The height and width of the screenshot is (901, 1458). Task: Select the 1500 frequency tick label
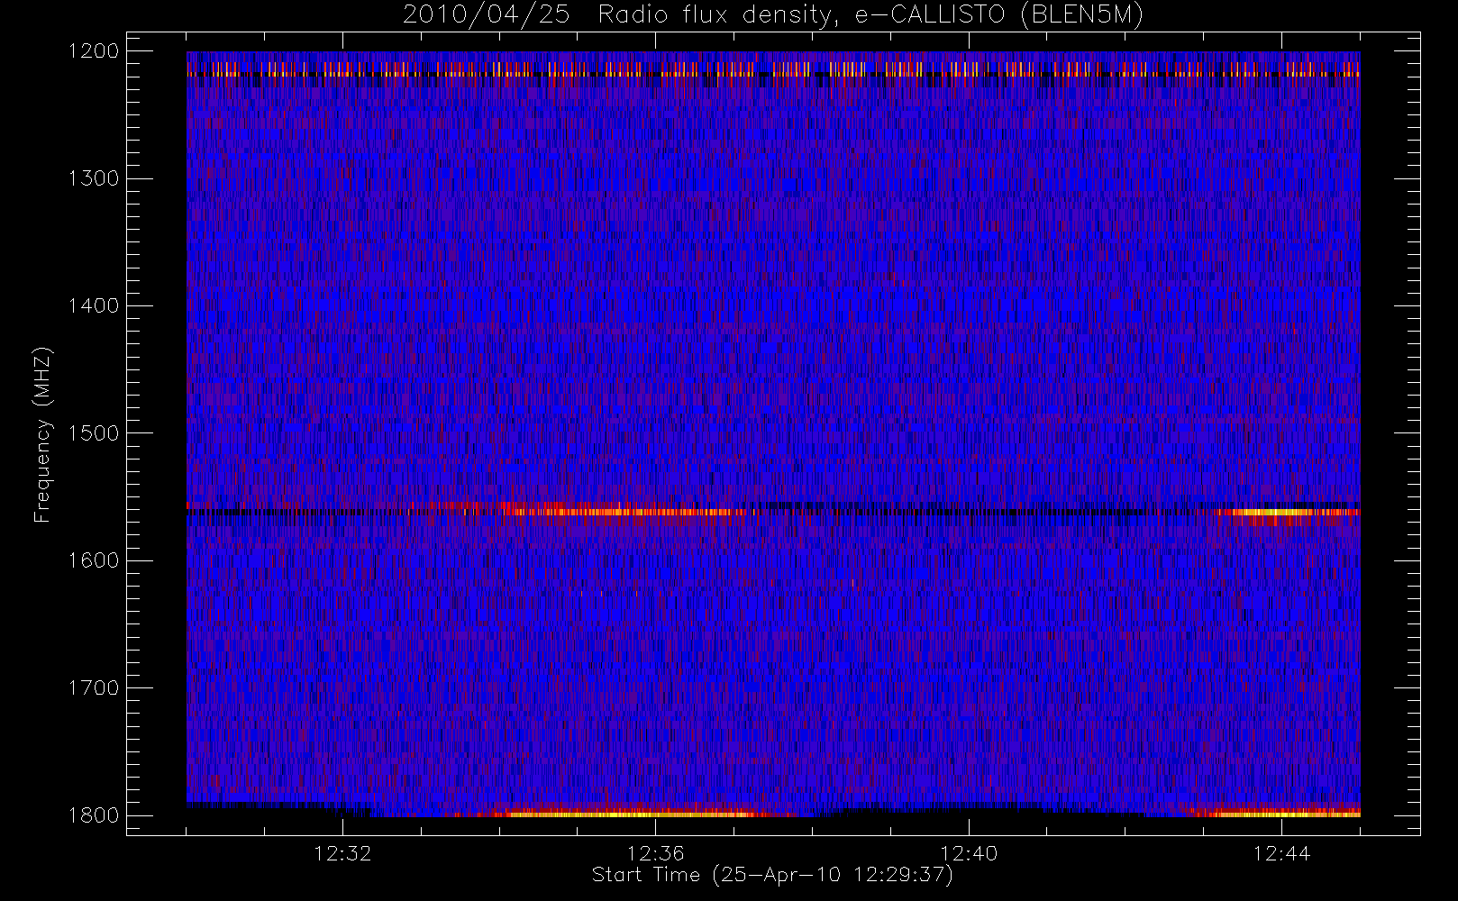(x=94, y=433)
